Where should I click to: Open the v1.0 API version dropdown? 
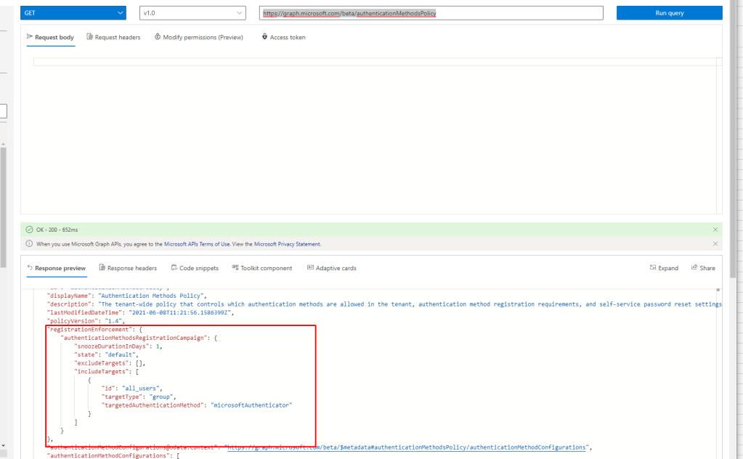tap(192, 13)
